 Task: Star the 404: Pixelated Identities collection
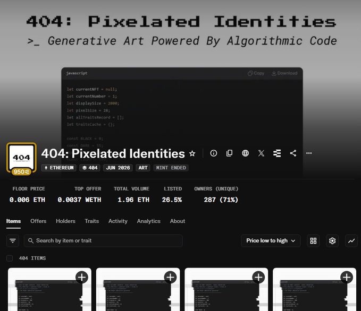point(192,153)
